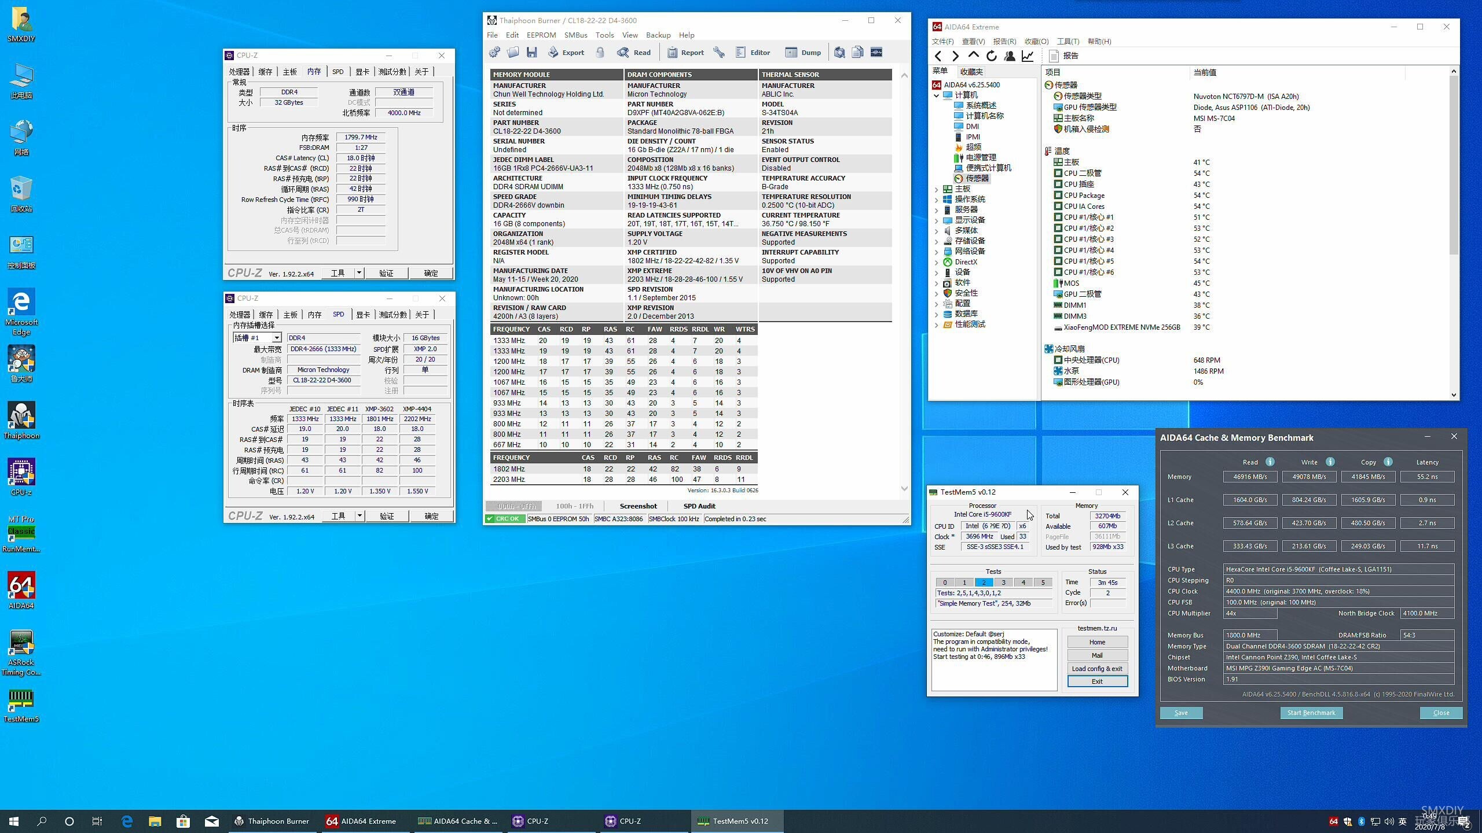Click the AIDA64 user profile icon

point(1010,56)
